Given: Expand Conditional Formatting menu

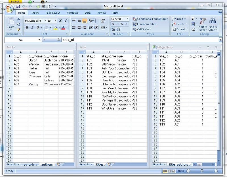Looking at the screenshot, I should [150, 19].
